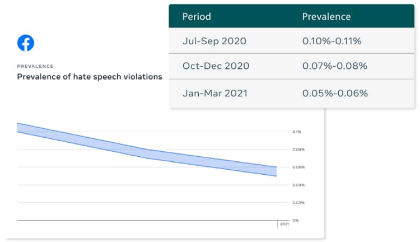
Task: Click the 0% y-axis label
Action: 296,220
